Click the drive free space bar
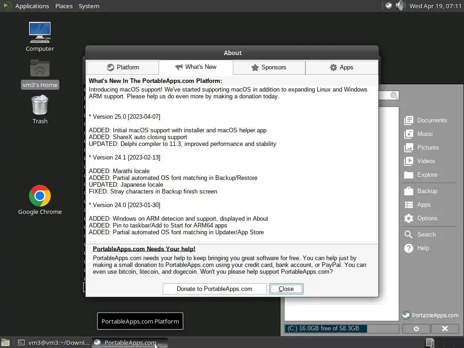 (x=342, y=329)
